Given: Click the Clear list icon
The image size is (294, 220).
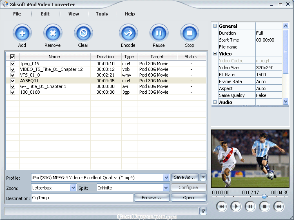Looking at the screenshot, I should (x=83, y=33).
